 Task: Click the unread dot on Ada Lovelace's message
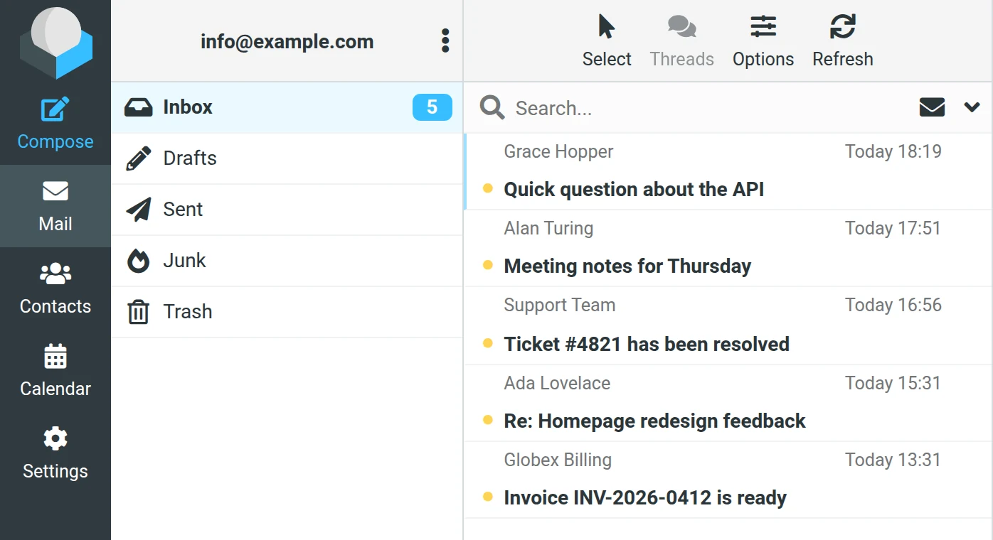488,420
